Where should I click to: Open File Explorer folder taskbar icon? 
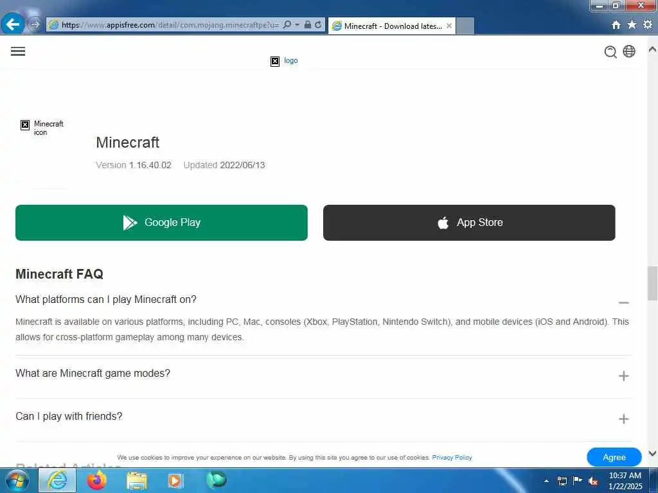(137, 481)
